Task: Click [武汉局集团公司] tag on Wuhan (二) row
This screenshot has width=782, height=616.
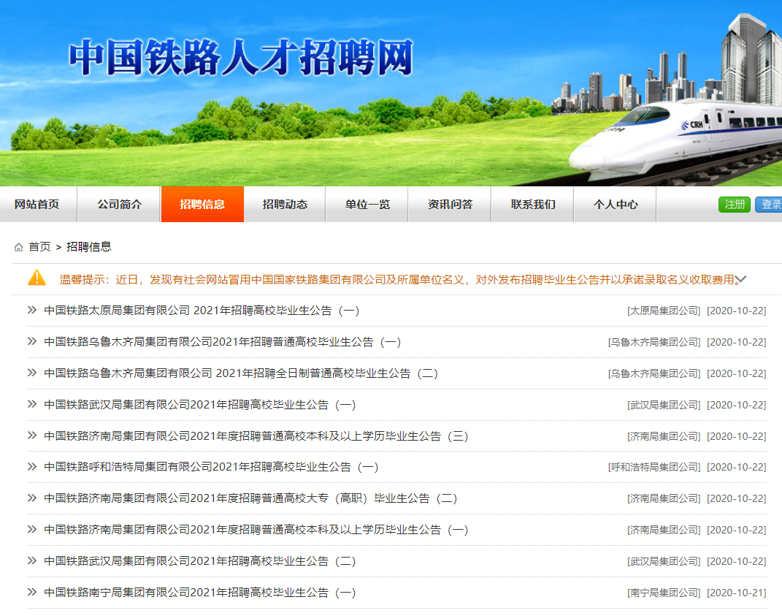Action: [x=664, y=561]
